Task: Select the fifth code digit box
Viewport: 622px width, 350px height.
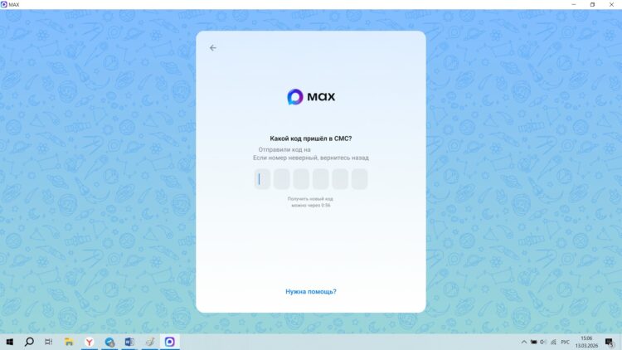Action: point(340,179)
